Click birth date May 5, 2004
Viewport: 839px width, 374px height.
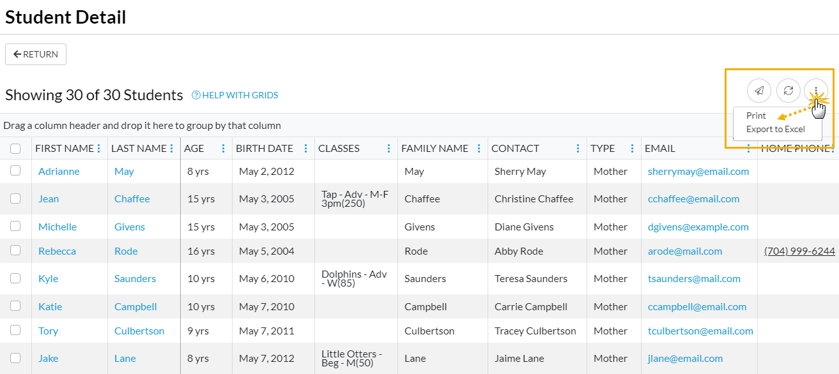coord(266,251)
